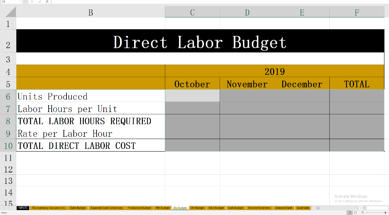Click the December column label
This screenshot has height=215, width=389.
302,84
